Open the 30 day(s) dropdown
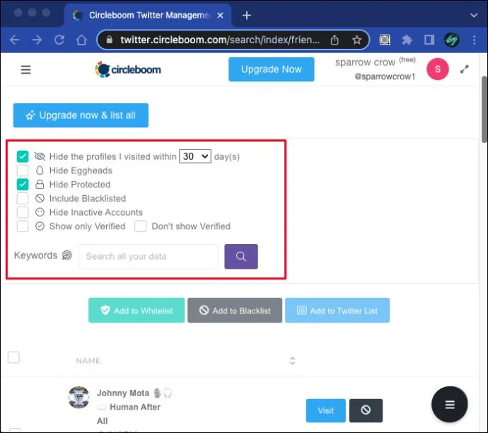The image size is (488, 433). (195, 156)
